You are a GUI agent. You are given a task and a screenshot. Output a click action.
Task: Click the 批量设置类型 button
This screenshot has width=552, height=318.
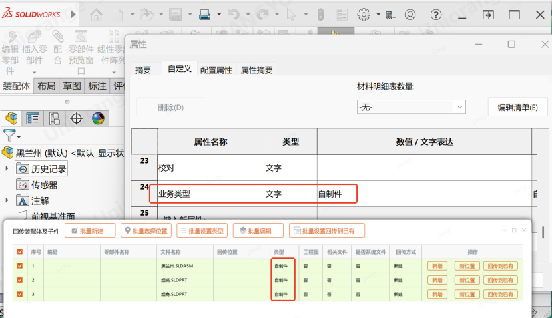coord(201,231)
